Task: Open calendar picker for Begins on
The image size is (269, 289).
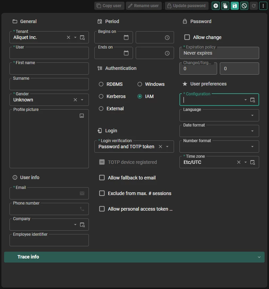Action: click(126, 38)
